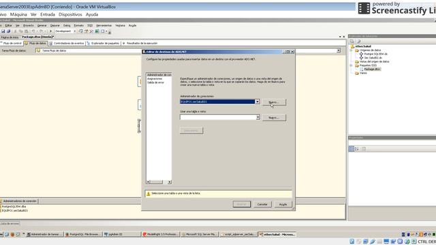Select etlsecSalud project node in Solution Explorer
436x245 pixels.
pyautogui.click(x=363, y=46)
